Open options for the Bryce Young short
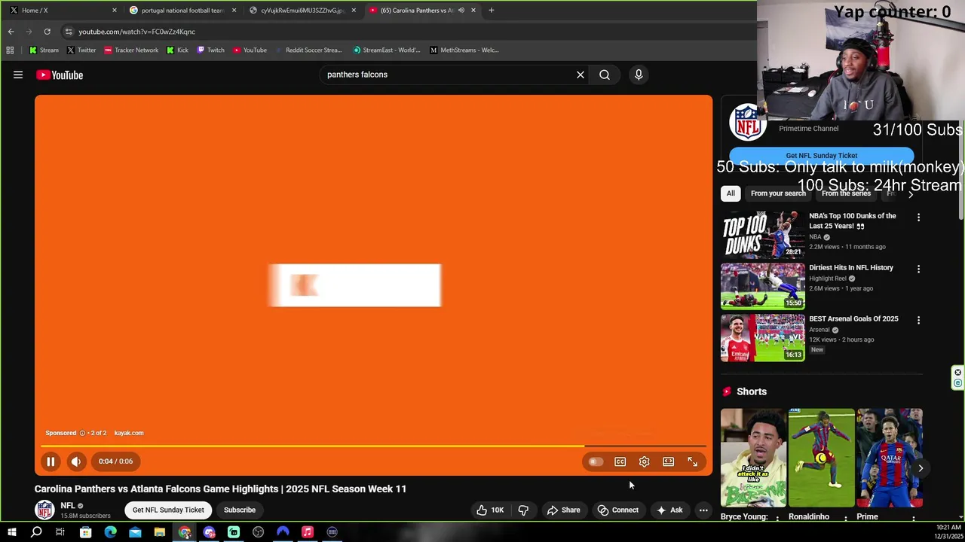 [777, 518]
